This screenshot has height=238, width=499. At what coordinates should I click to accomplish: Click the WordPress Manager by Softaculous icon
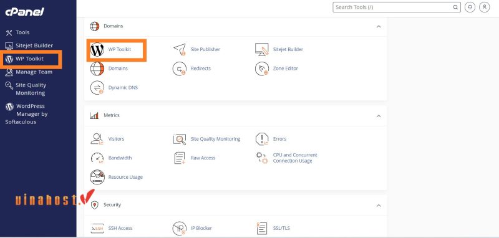(9, 107)
